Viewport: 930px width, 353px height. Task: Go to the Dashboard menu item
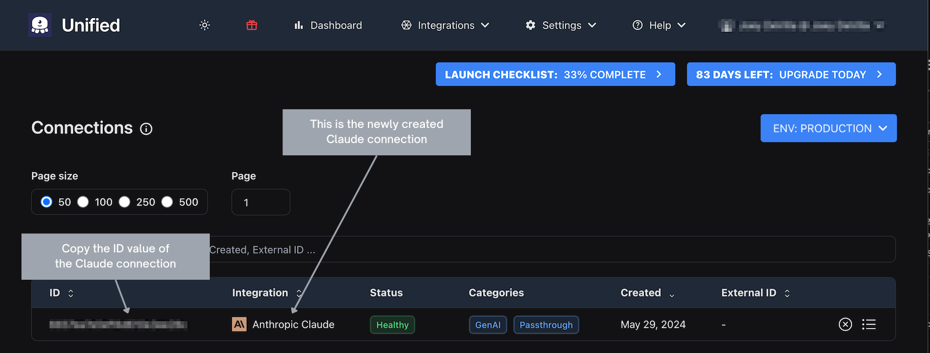point(328,25)
